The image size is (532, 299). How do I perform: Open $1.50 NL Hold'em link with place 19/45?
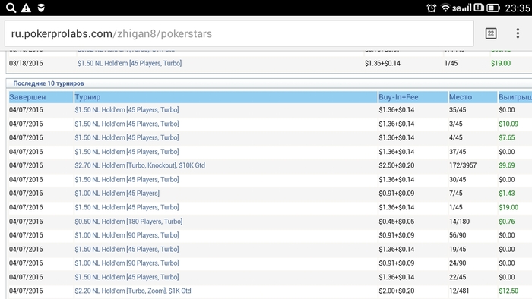127,249
